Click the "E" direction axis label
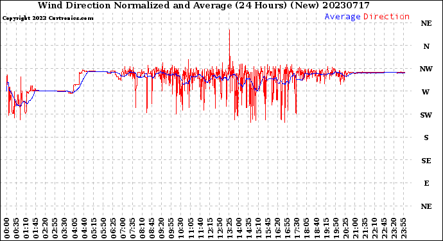This screenshot has height=241, width=443. 426,183
